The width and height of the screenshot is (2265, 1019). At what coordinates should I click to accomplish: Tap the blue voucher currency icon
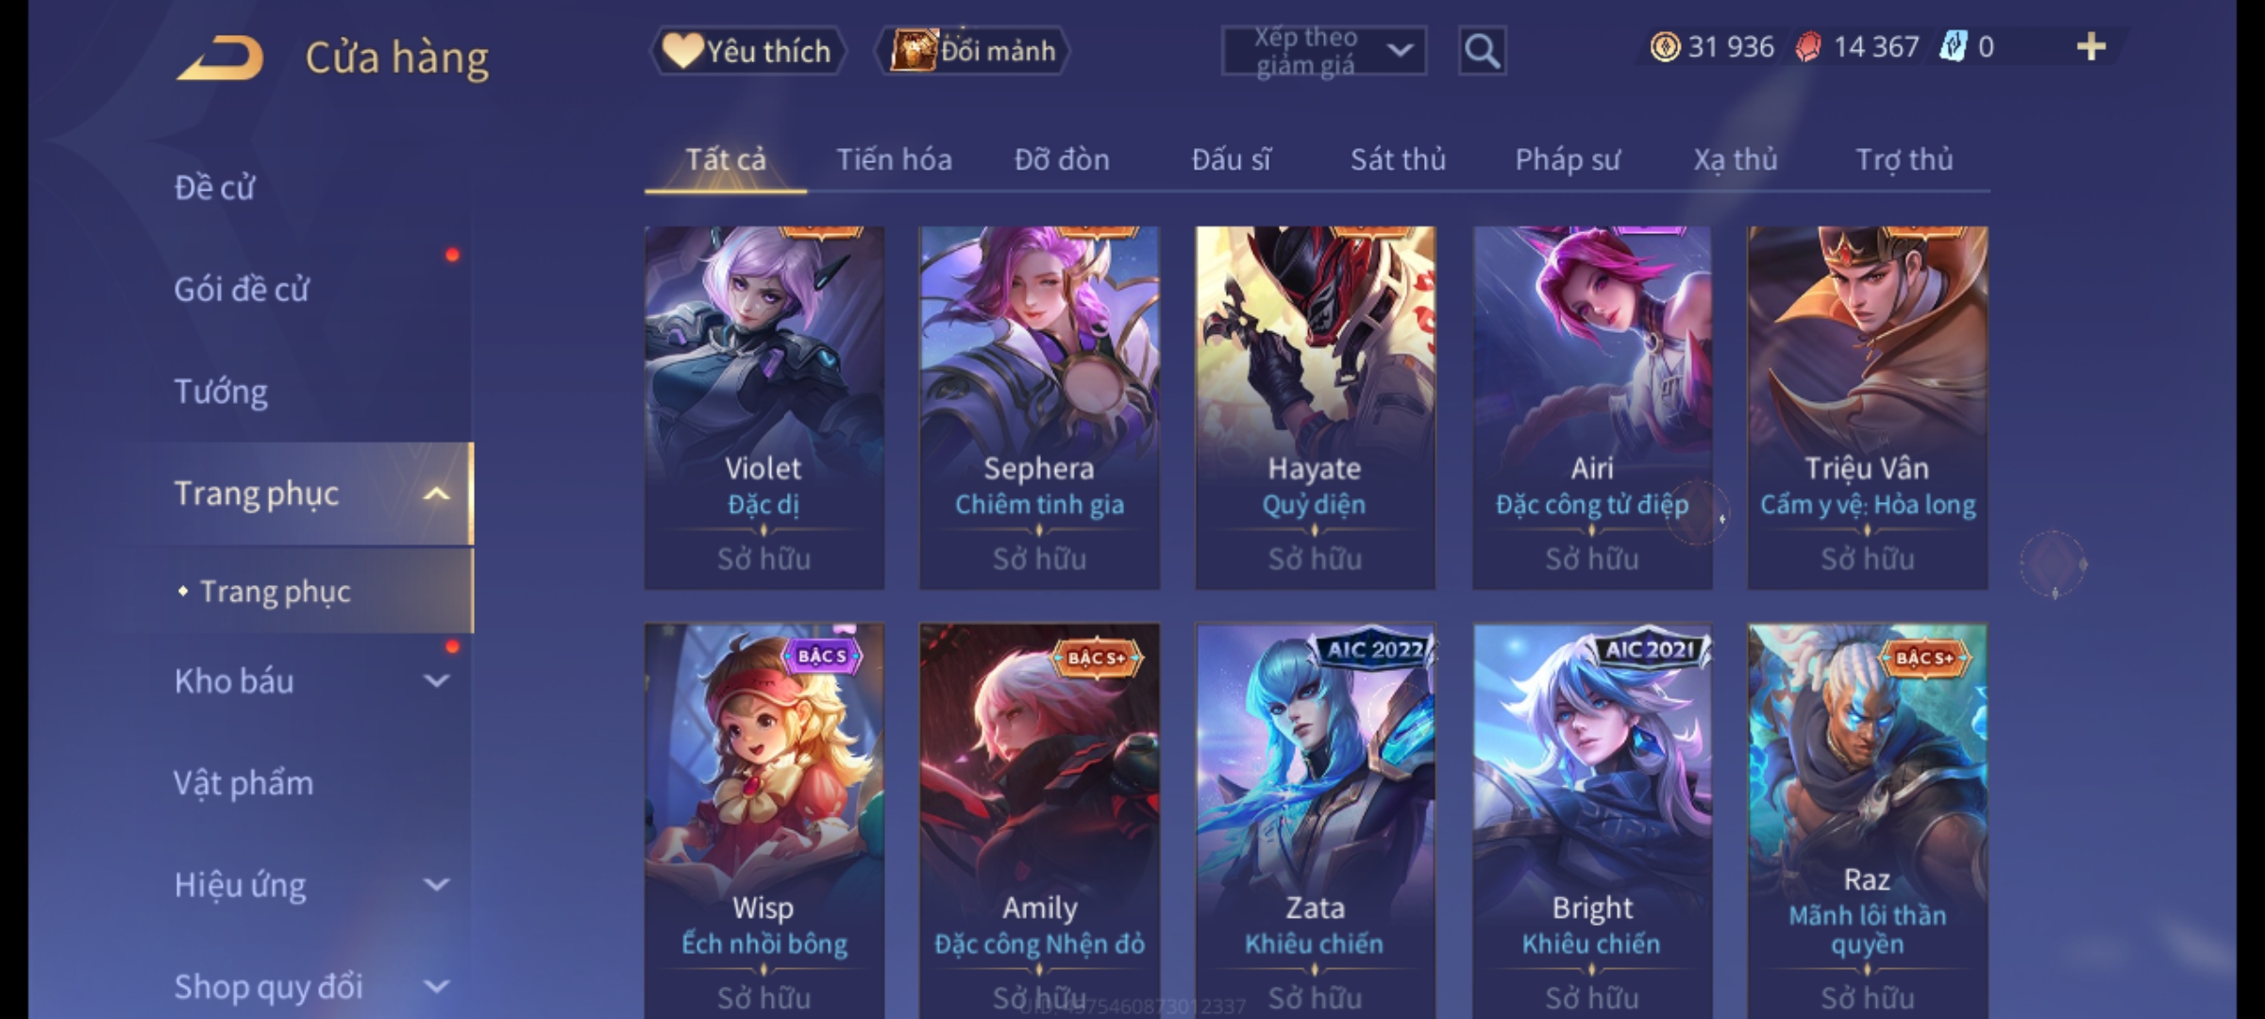click(1953, 47)
